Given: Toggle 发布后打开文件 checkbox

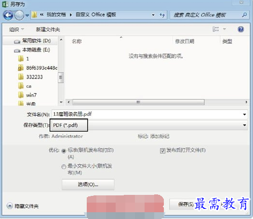Looking at the screenshot, I should click(x=162, y=151).
